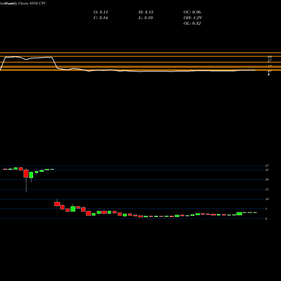Click the '10' label on the candlestick price axis
281x281 pixels.
267,199
